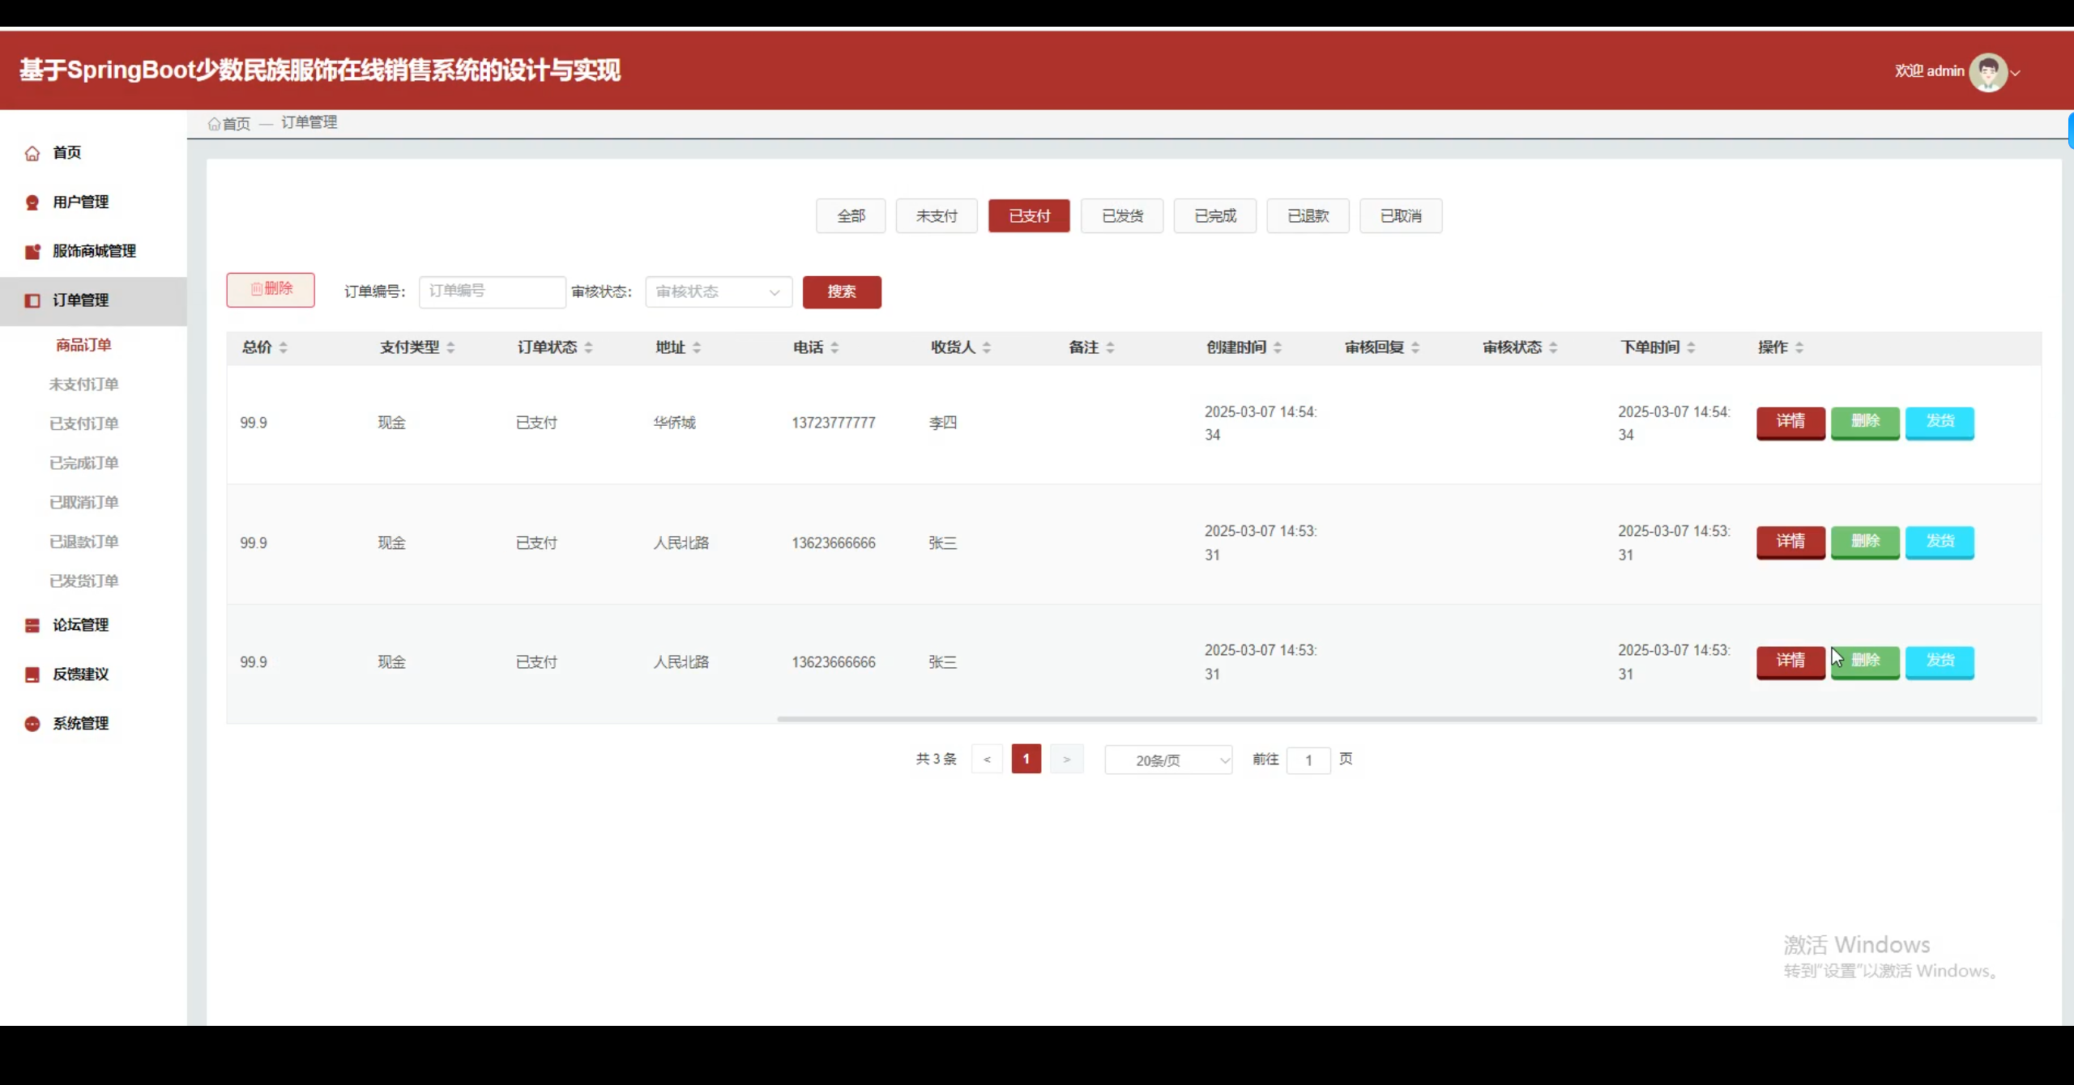Click the breadcrumb 首页 house icon
The image size is (2074, 1085).
click(214, 124)
